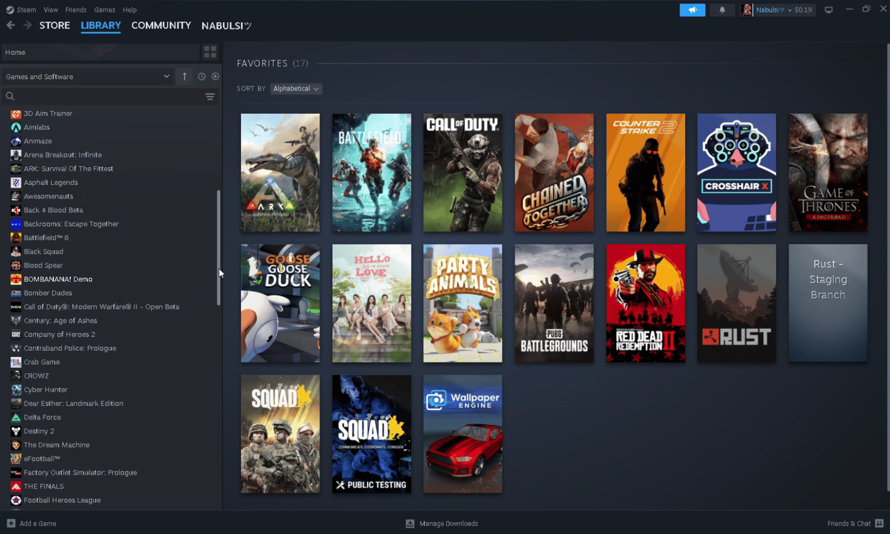890x534 pixels.
Task: Select the Crosshair X cover
Action: [x=736, y=172]
